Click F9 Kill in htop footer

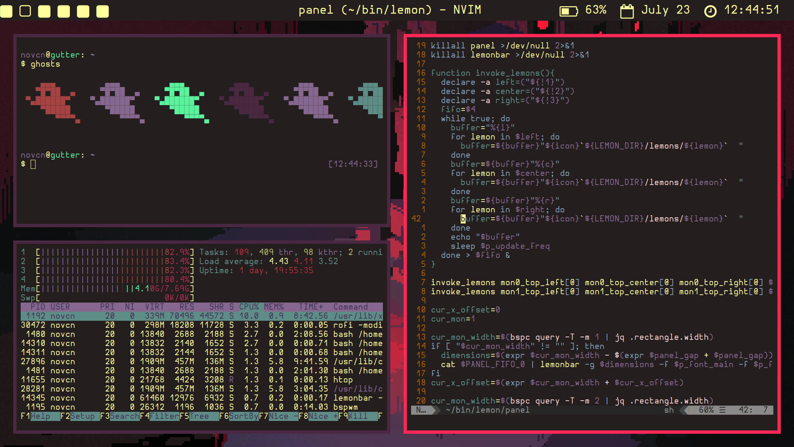point(358,416)
